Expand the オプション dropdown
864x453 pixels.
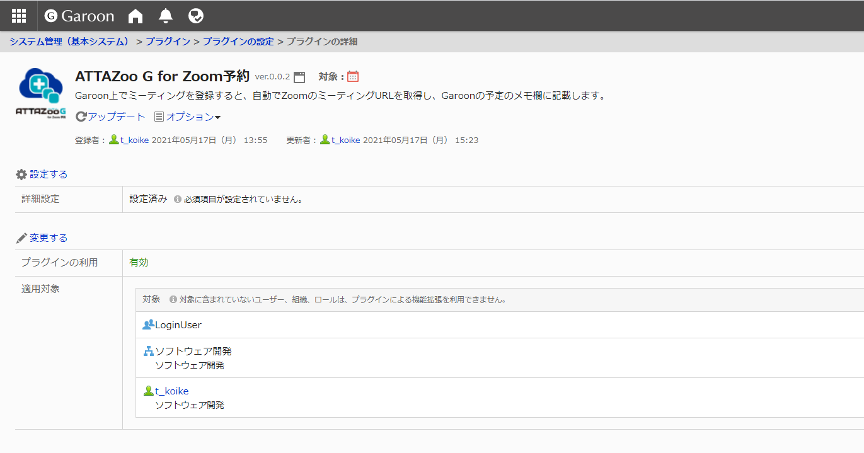[188, 117]
